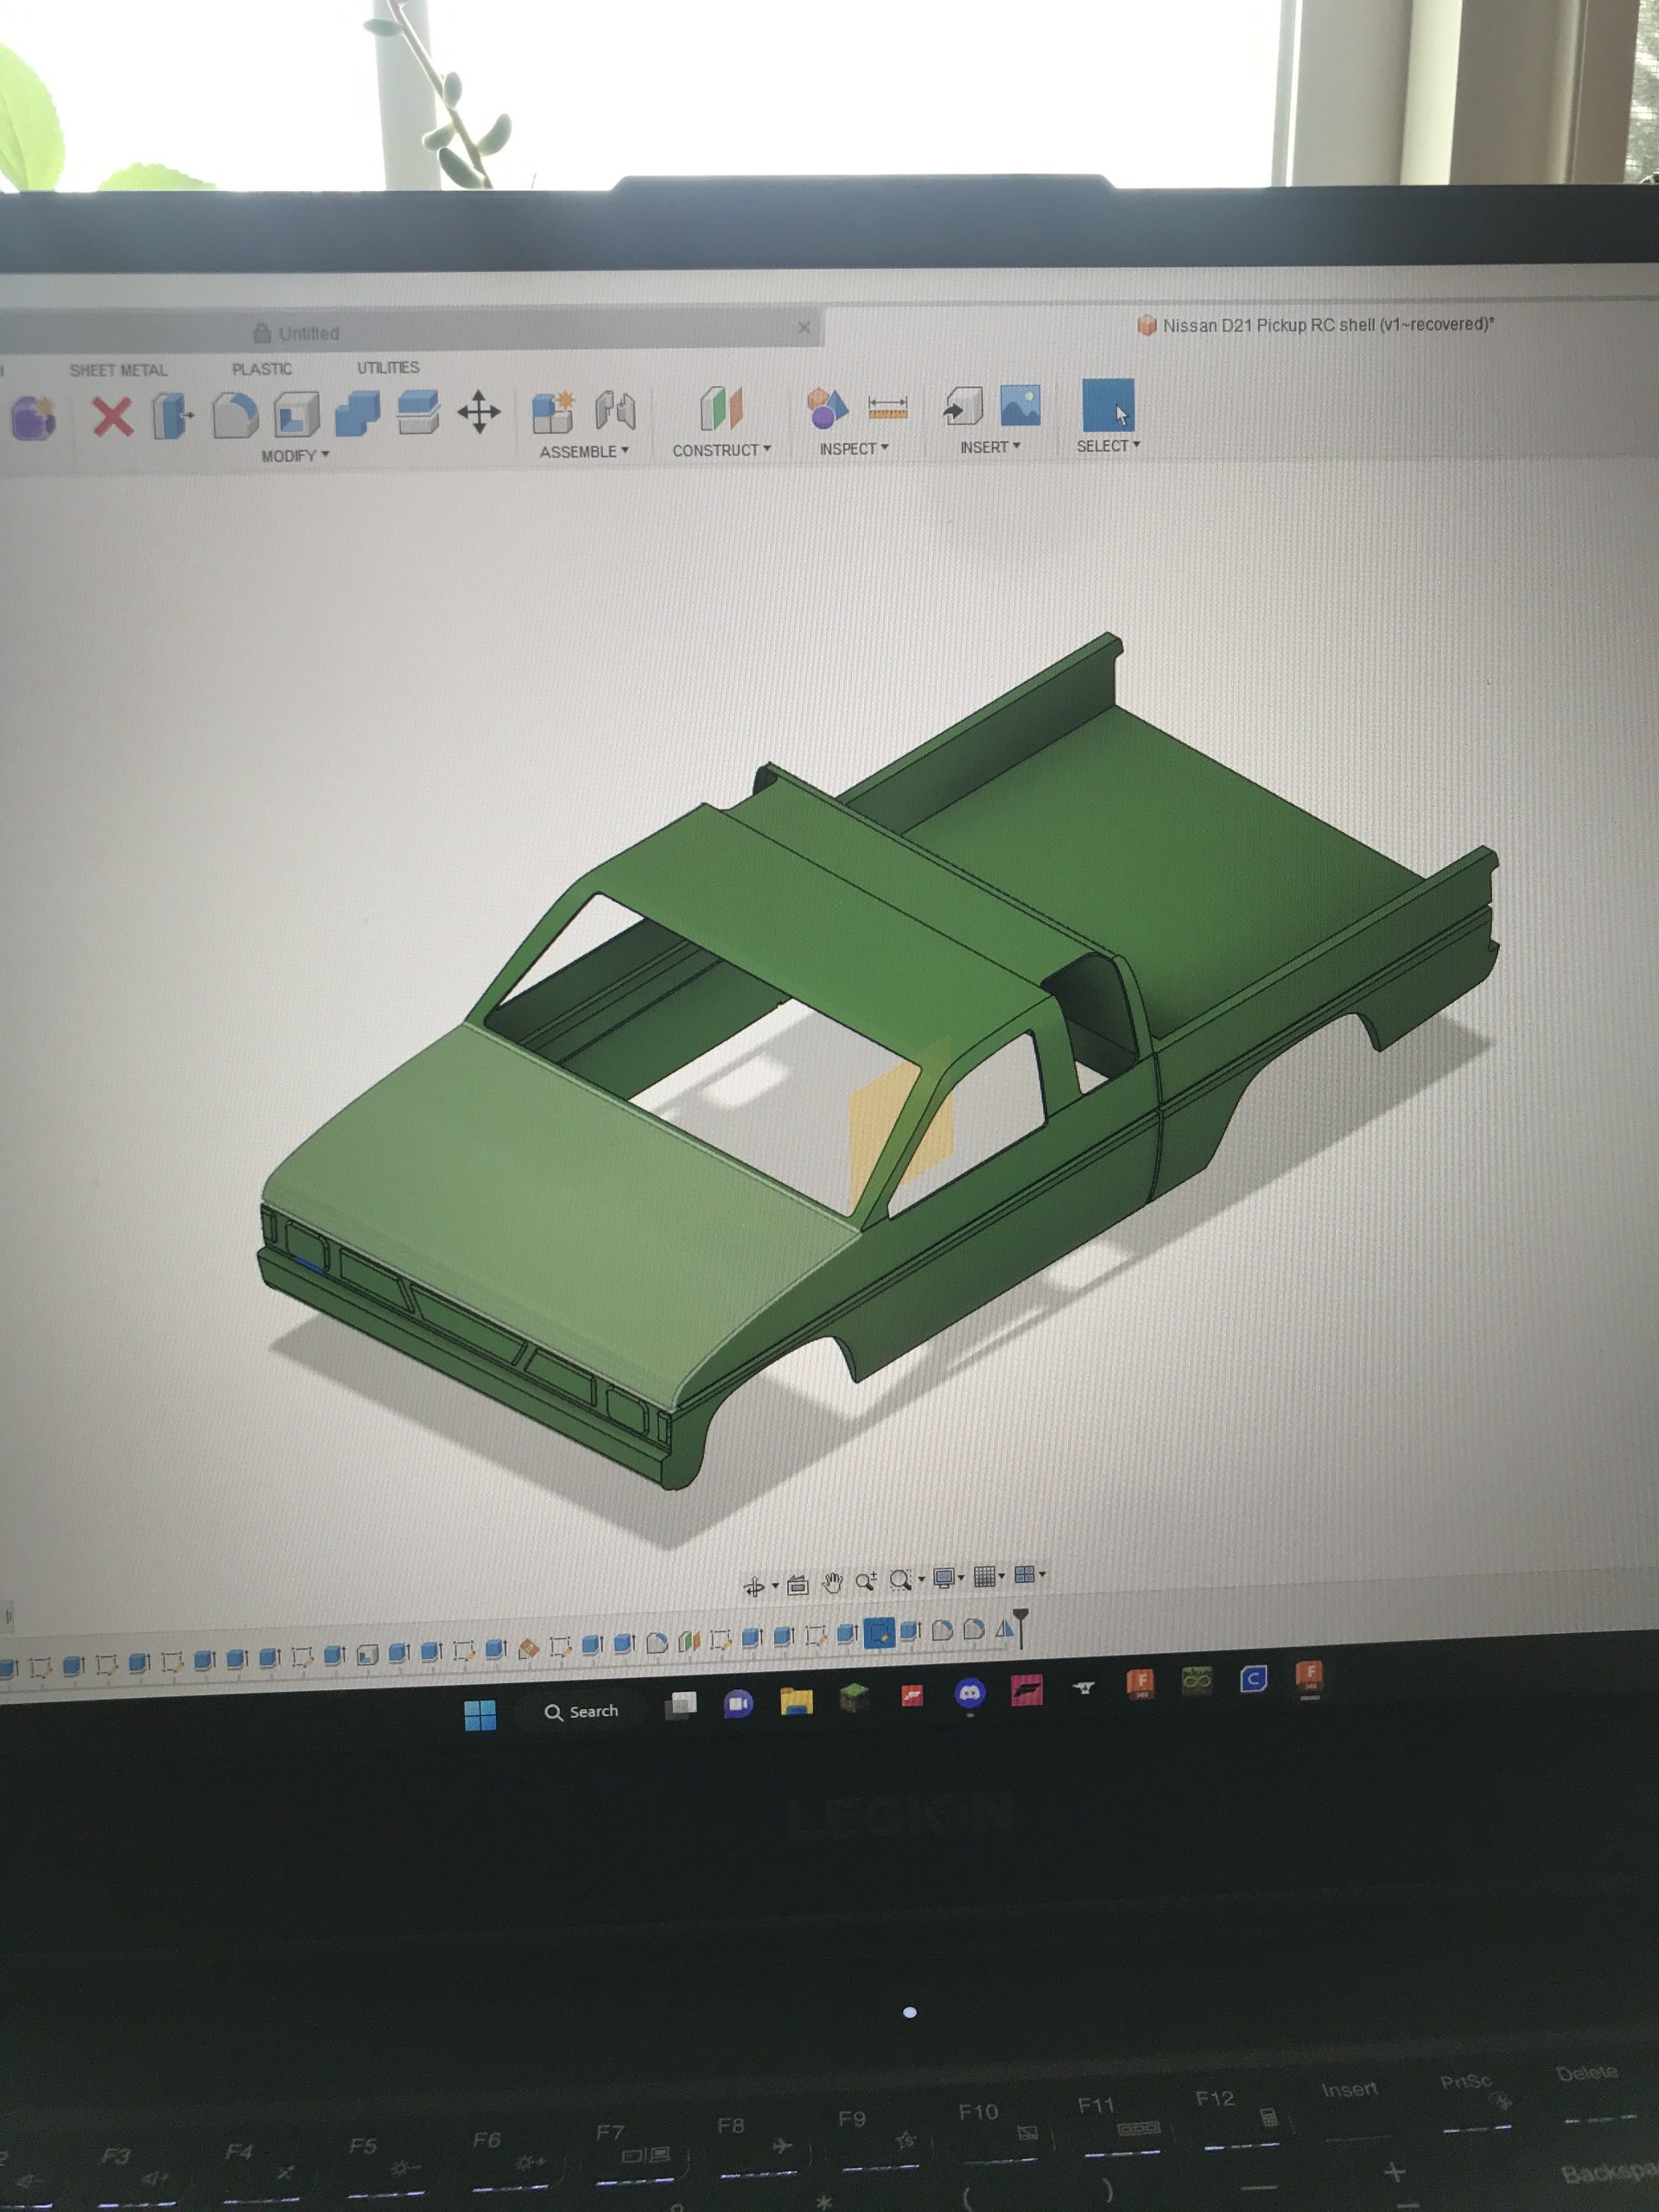1659x2212 pixels.
Task: Select the Fillet tool
Action: 235,414
